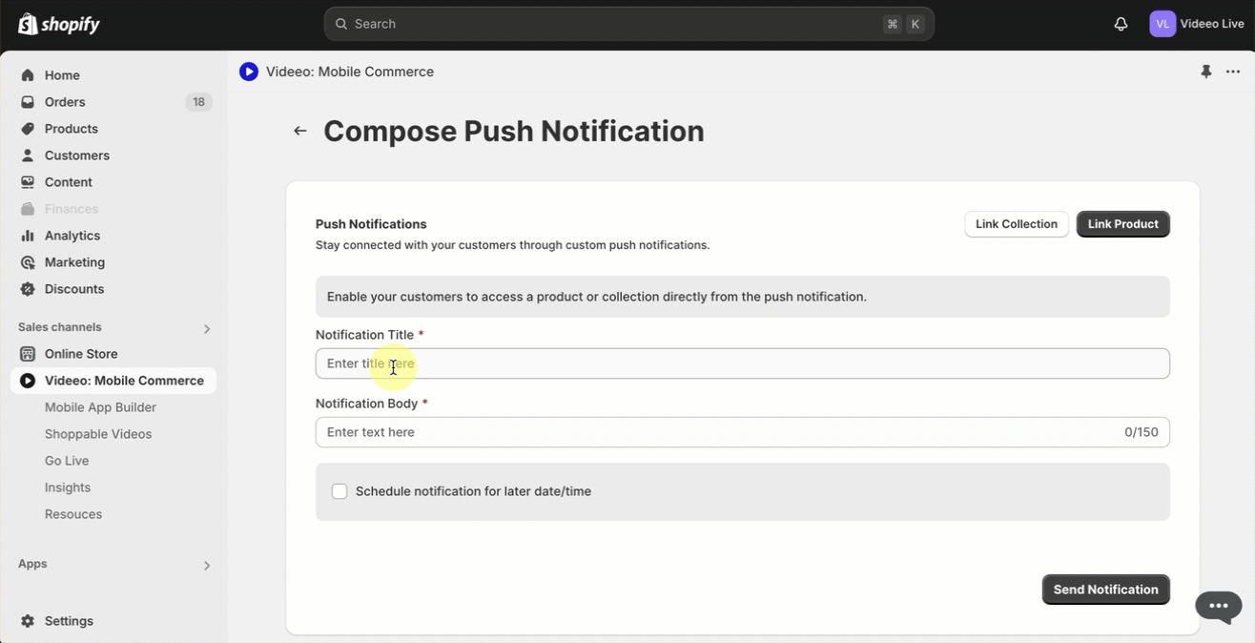
Task: Click the Link Collection button
Action: pos(1016,224)
